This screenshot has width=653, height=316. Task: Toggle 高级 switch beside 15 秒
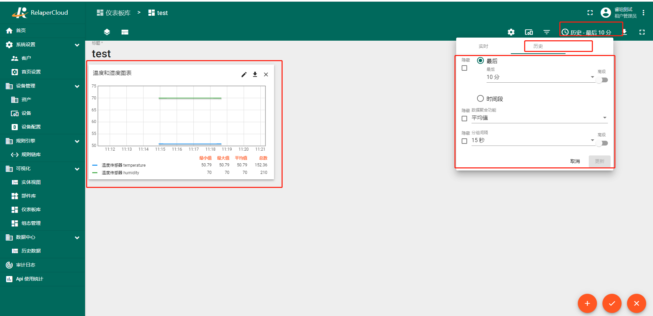(602, 143)
